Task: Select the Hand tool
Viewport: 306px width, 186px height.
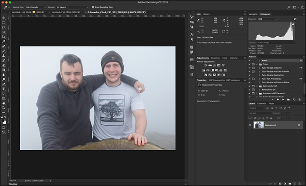Action: tap(3, 103)
